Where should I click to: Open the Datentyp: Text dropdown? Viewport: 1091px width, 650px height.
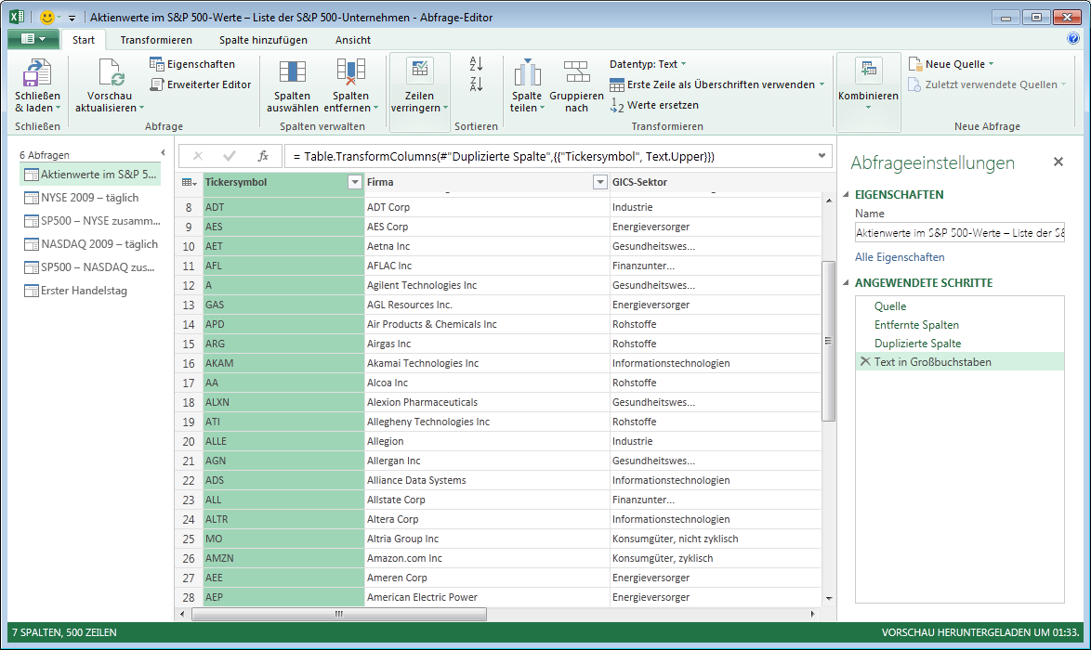(648, 64)
